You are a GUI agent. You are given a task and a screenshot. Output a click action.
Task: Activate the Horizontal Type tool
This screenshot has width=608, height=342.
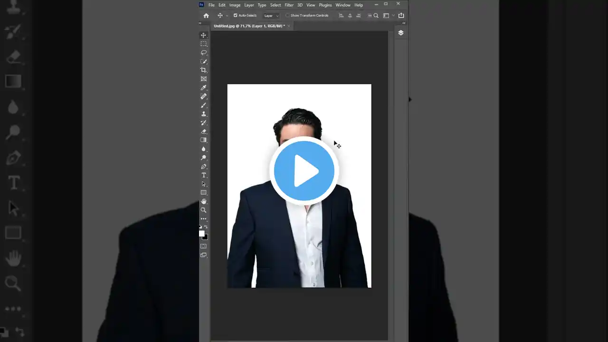click(x=203, y=175)
